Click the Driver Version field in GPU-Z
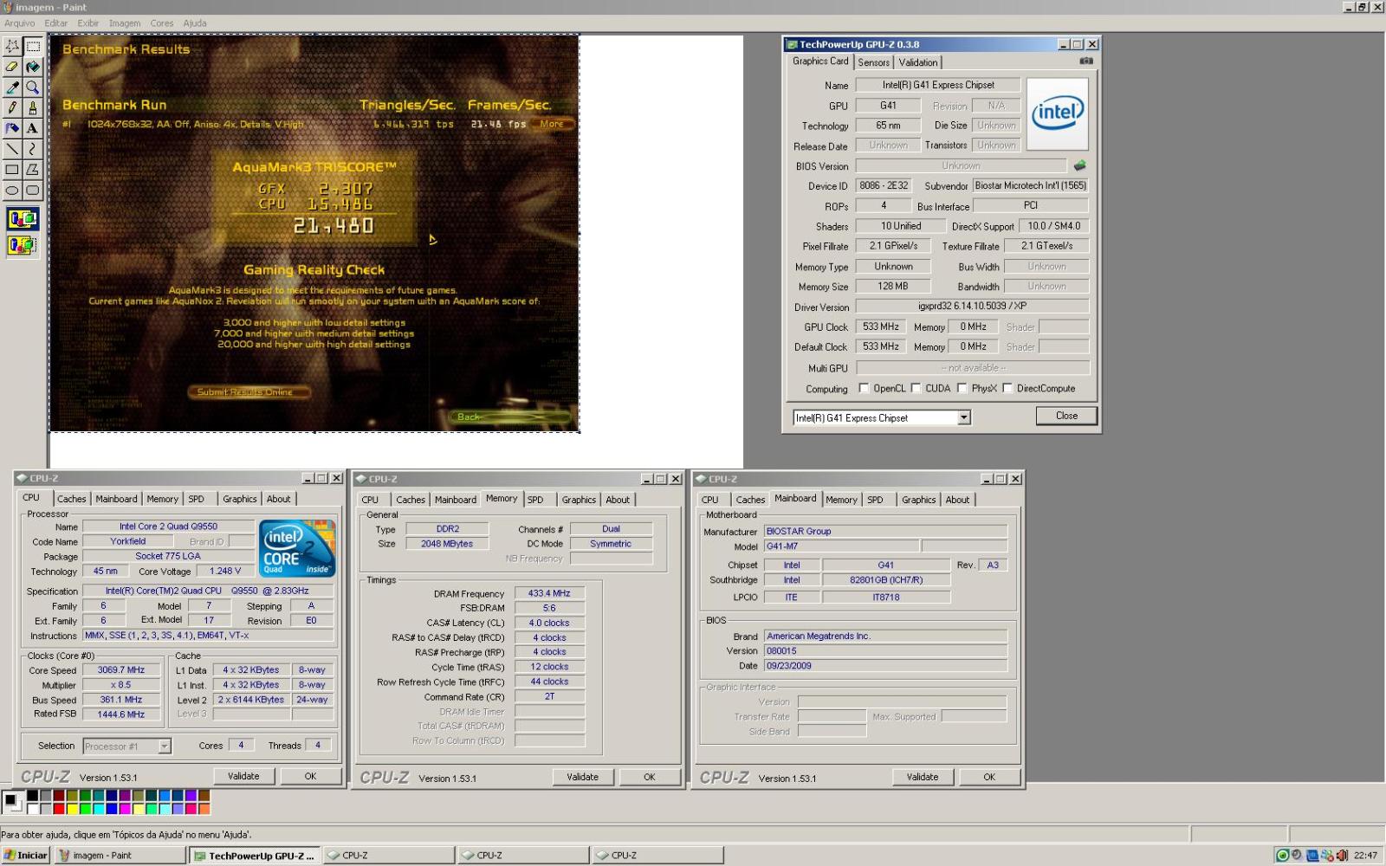 click(x=972, y=306)
